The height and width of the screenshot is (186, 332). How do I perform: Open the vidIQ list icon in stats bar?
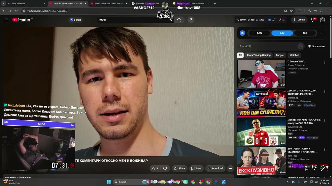pos(274,20)
